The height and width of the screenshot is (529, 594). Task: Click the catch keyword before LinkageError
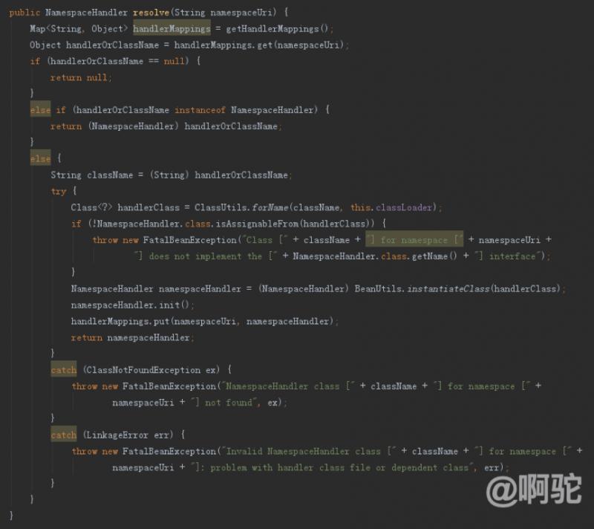[x=64, y=435]
